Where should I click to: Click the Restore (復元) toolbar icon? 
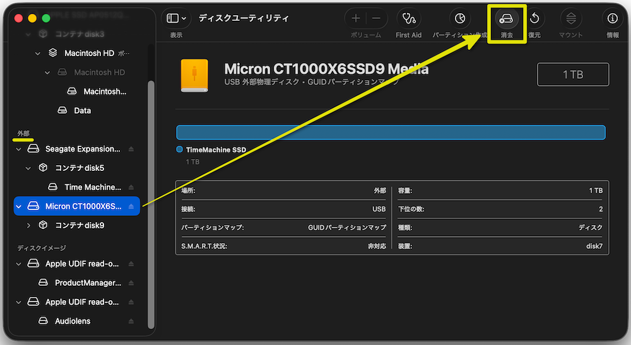point(534,18)
